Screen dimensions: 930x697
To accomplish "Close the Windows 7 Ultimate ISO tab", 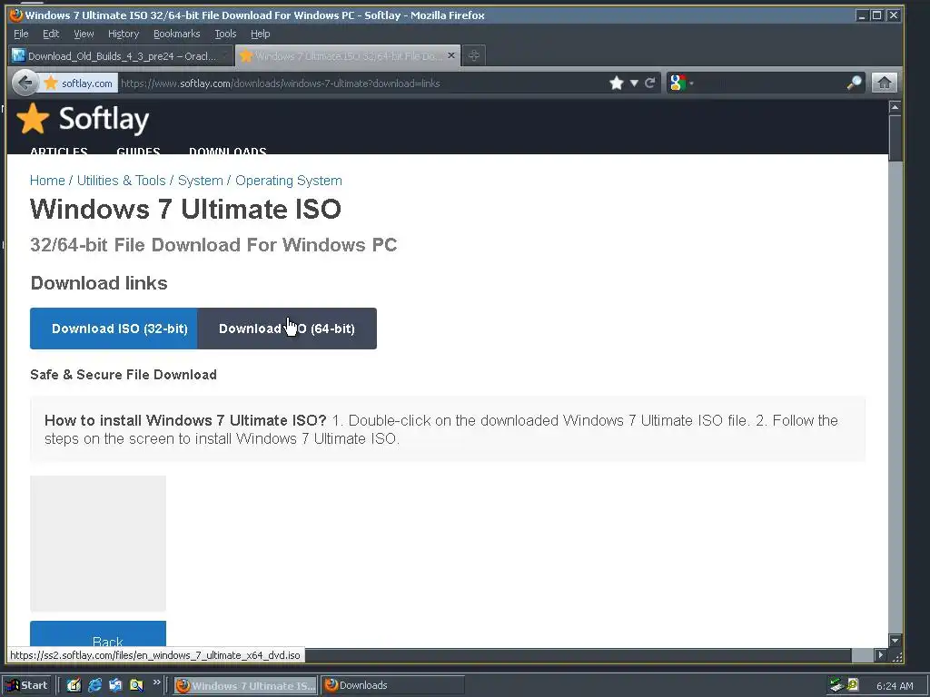I will pyautogui.click(x=450, y=55).
